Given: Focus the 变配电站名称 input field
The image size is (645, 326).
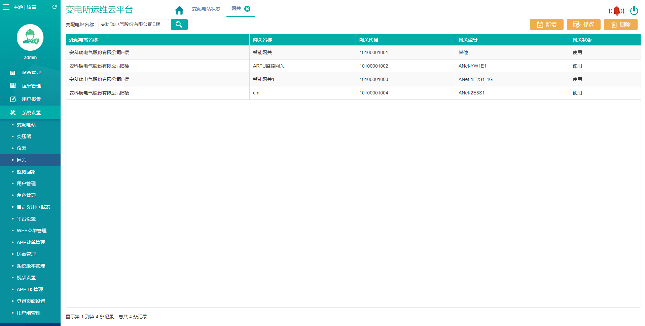Looking at the screenshot, I should (134, 25).
